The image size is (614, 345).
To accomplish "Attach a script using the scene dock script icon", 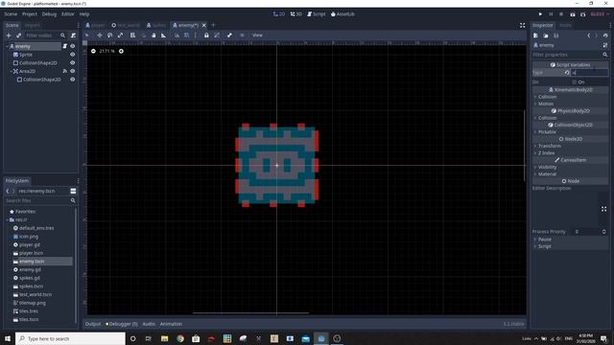I will coord(73,35).
